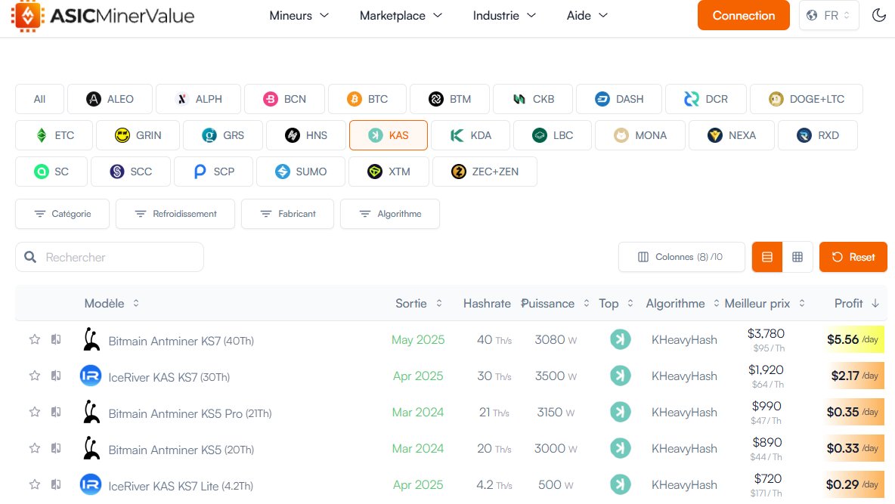Click the compare icon on the KS5 Pro row
The width and height of the screenshot is (895, 504).
tap(55, 412)
